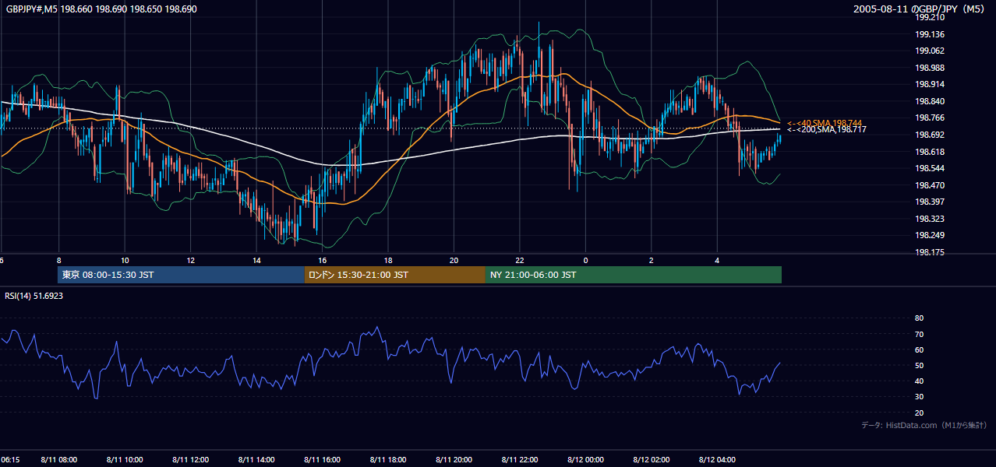
Task: Click hour label 10 under the price chart
Action: pos(125,260)
